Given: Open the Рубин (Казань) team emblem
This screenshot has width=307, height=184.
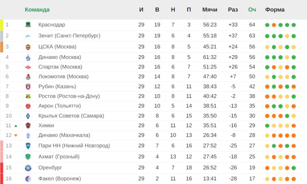Looking at the screenshot, I should click(x=28, y=86).
